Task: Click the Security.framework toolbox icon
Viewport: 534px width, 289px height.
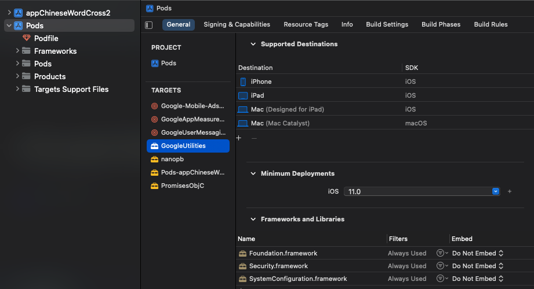Action: tap(242, 266)
